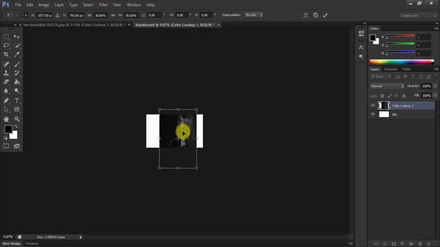Open the top panel icon in collapsed dock

click(x=361, y=33)
